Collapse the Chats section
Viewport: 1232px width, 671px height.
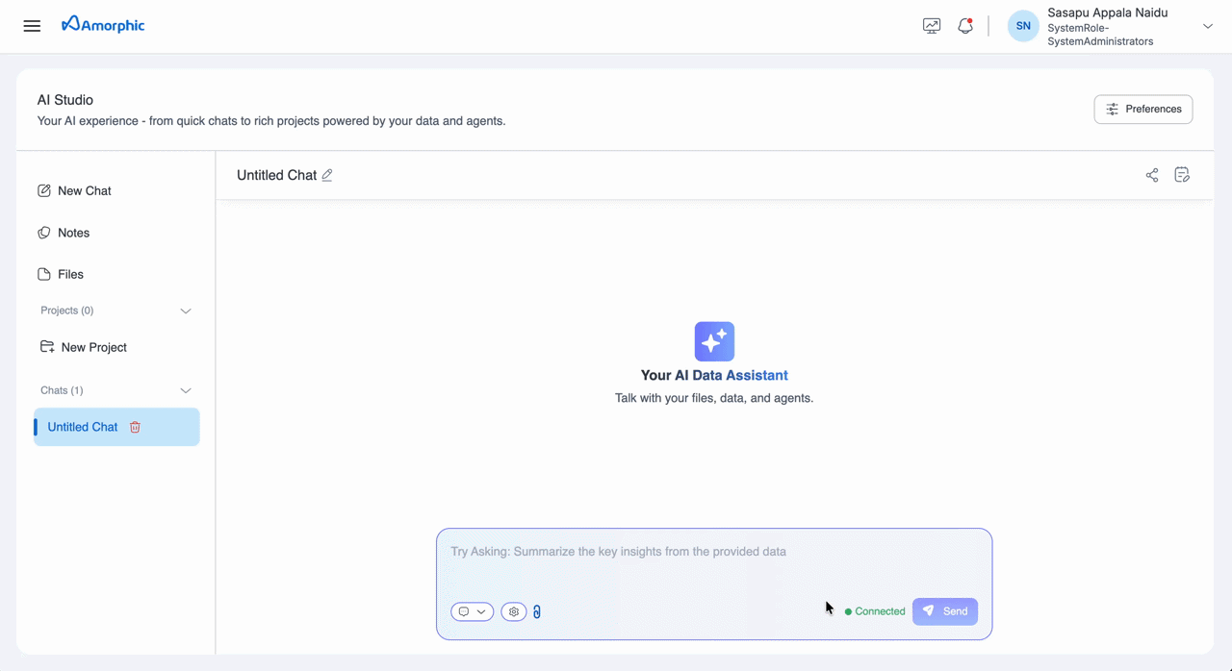pyautogui.click(x=185, y=390)
